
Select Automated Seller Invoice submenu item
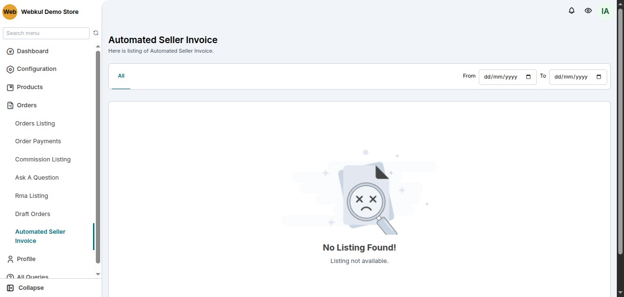(x=40, y=236)
